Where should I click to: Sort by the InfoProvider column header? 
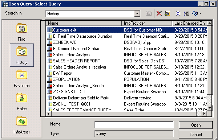[147, 23]
